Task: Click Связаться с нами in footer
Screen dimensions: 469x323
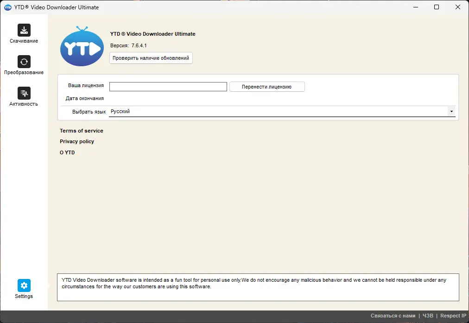Action: [393, 316]
